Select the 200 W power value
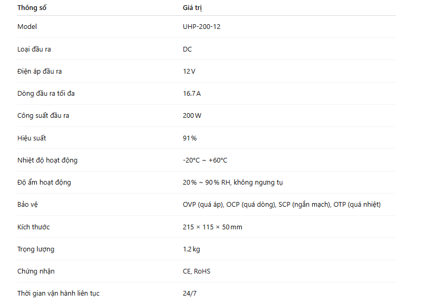 click(192, 116)
